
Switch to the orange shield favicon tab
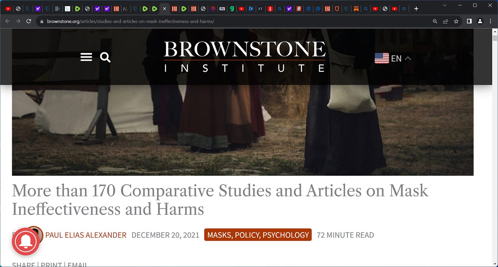point(337,9)
